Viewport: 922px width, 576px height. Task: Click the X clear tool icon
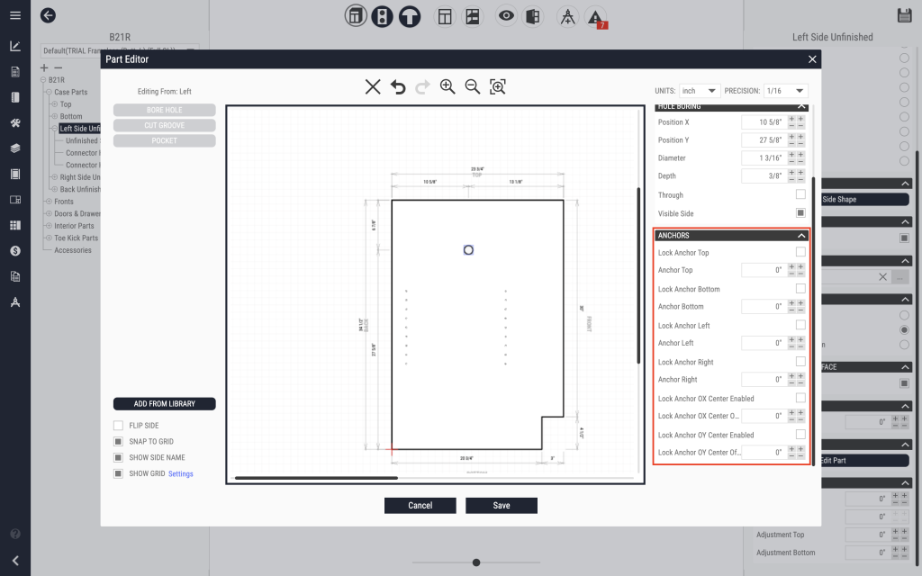click(x=373, y=87)
